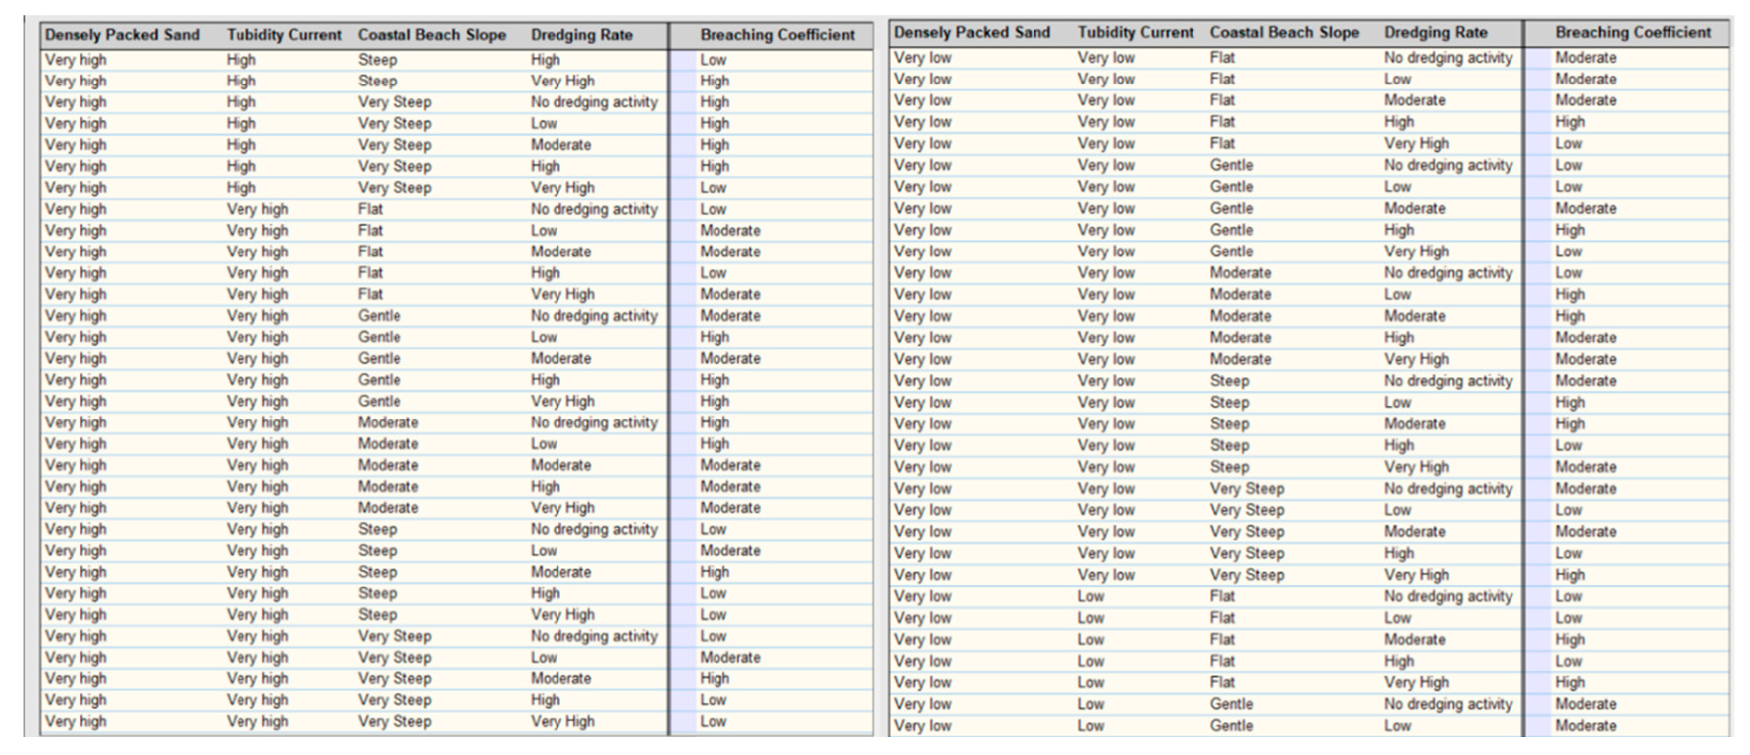Select last row's Gentle cell in right table

point(1231,726)
